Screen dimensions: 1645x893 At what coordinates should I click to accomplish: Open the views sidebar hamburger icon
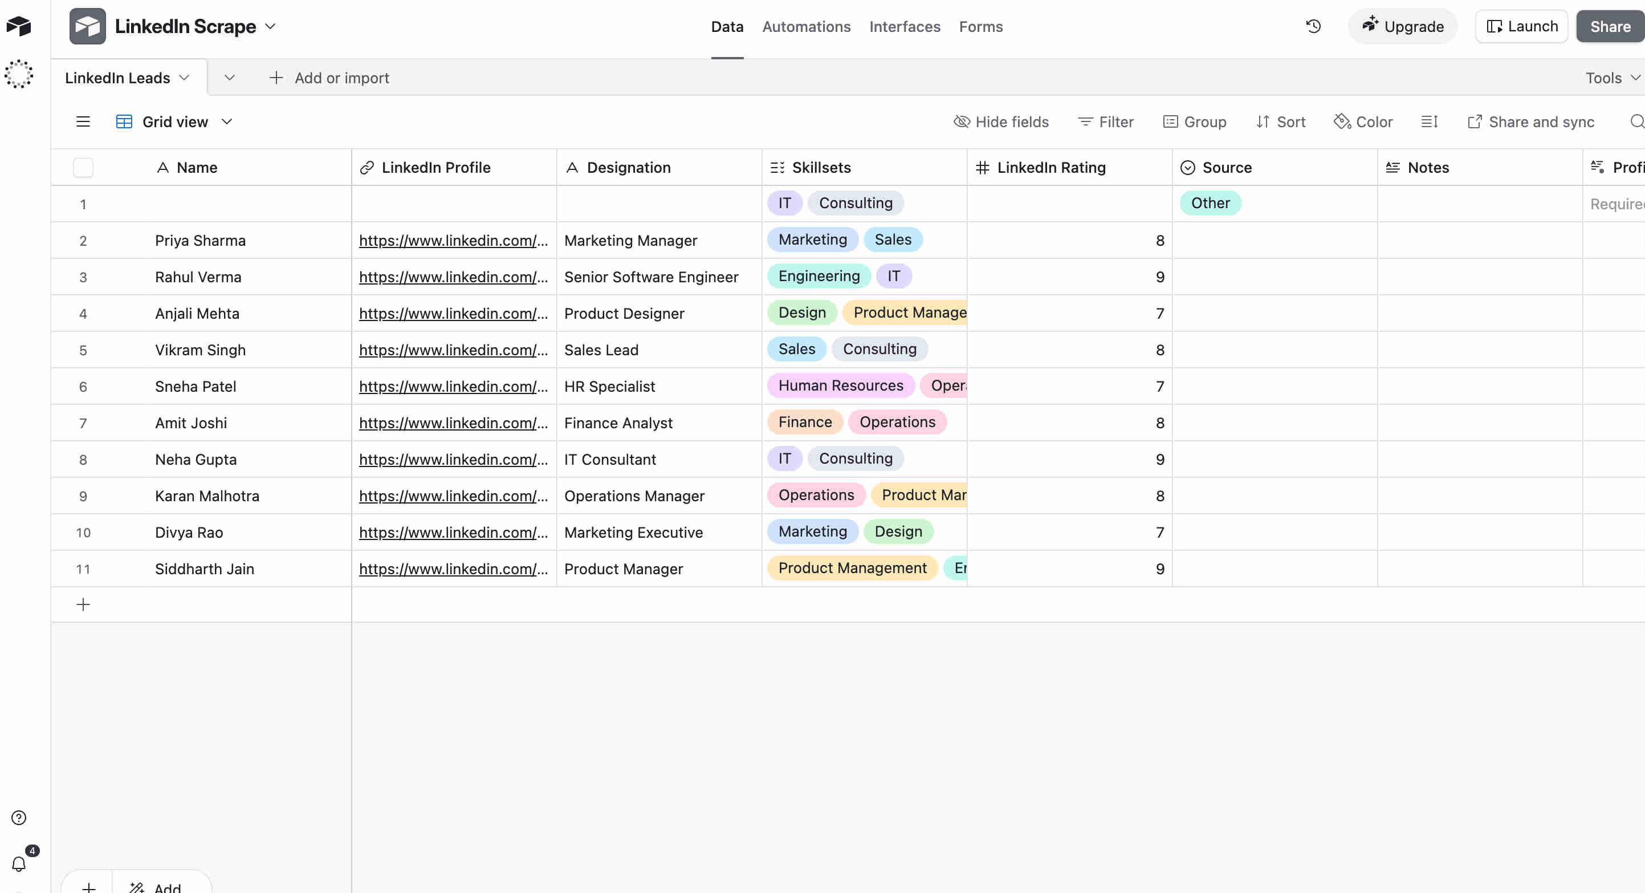coord(83,121)
